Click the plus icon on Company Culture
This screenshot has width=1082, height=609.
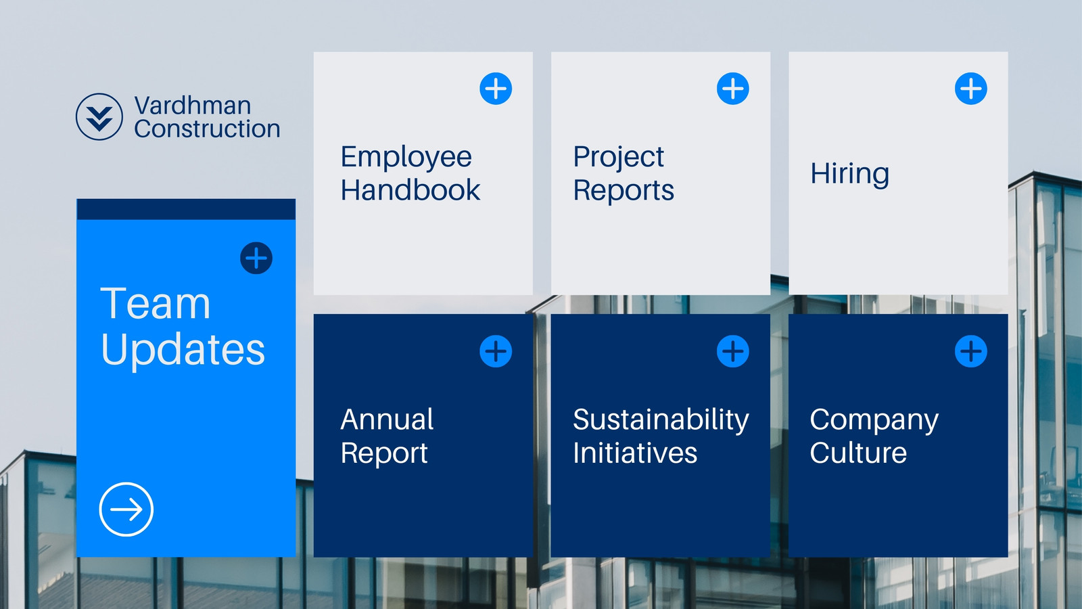[x=971, y=351]
